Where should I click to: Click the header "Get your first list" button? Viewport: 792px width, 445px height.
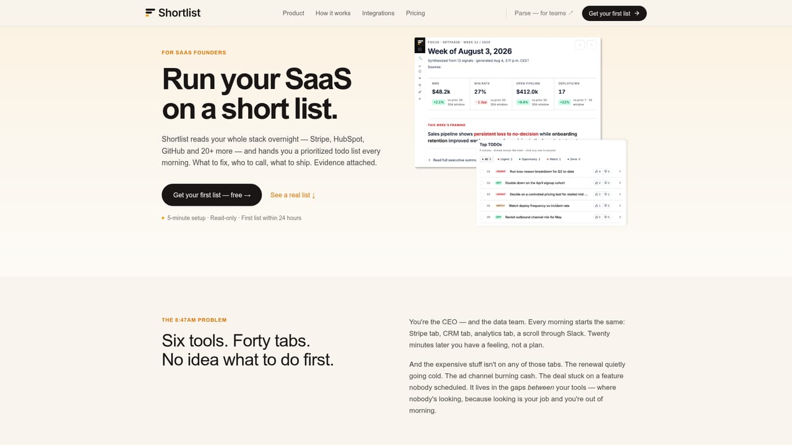tap(614, 13)
